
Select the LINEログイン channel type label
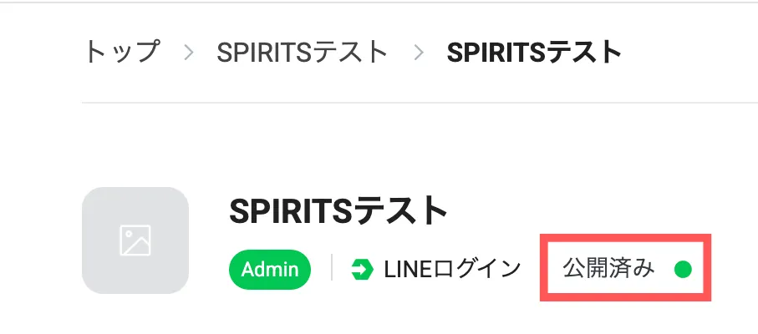tap(452, 269)
